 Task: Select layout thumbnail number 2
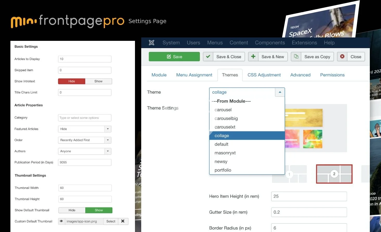[334, 174]
